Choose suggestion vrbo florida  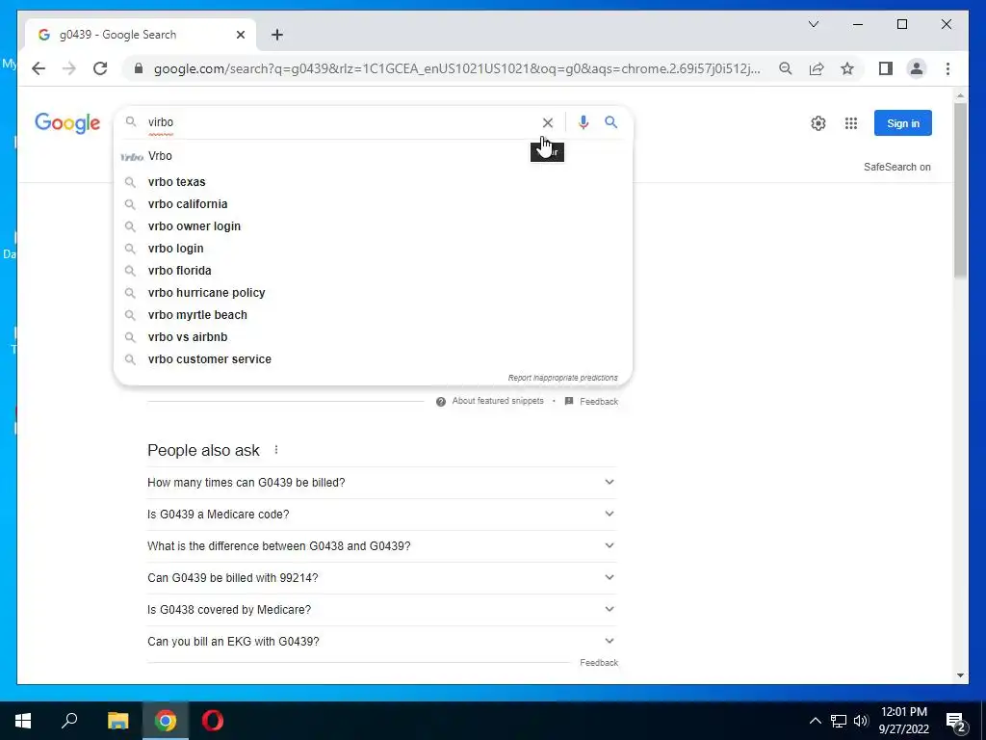[373, 271]
